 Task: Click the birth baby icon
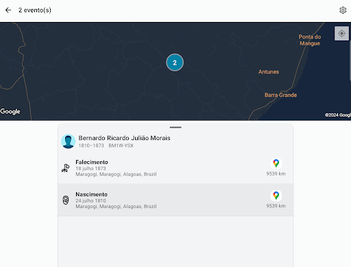click(66, 200)
